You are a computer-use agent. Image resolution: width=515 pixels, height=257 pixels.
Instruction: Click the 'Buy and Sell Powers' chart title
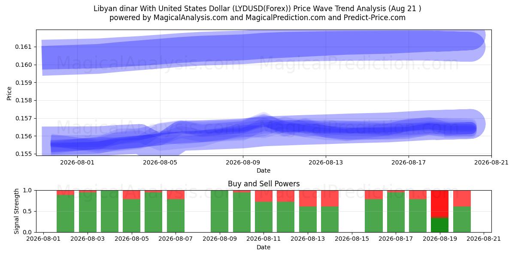pos(264,184)
